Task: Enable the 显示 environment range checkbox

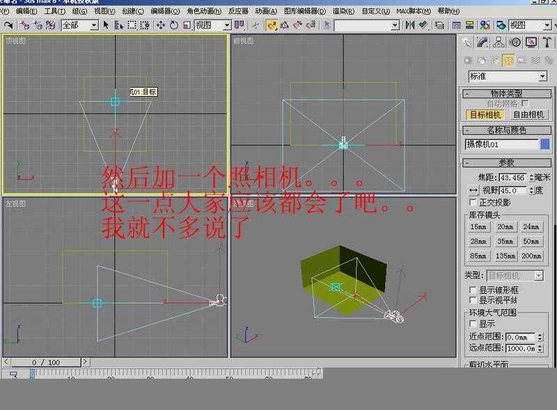Action: 473,324
